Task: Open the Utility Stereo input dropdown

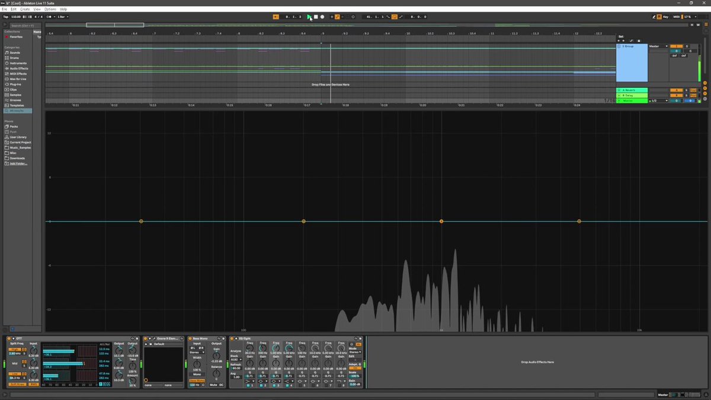Action: [x=197, y=352]
